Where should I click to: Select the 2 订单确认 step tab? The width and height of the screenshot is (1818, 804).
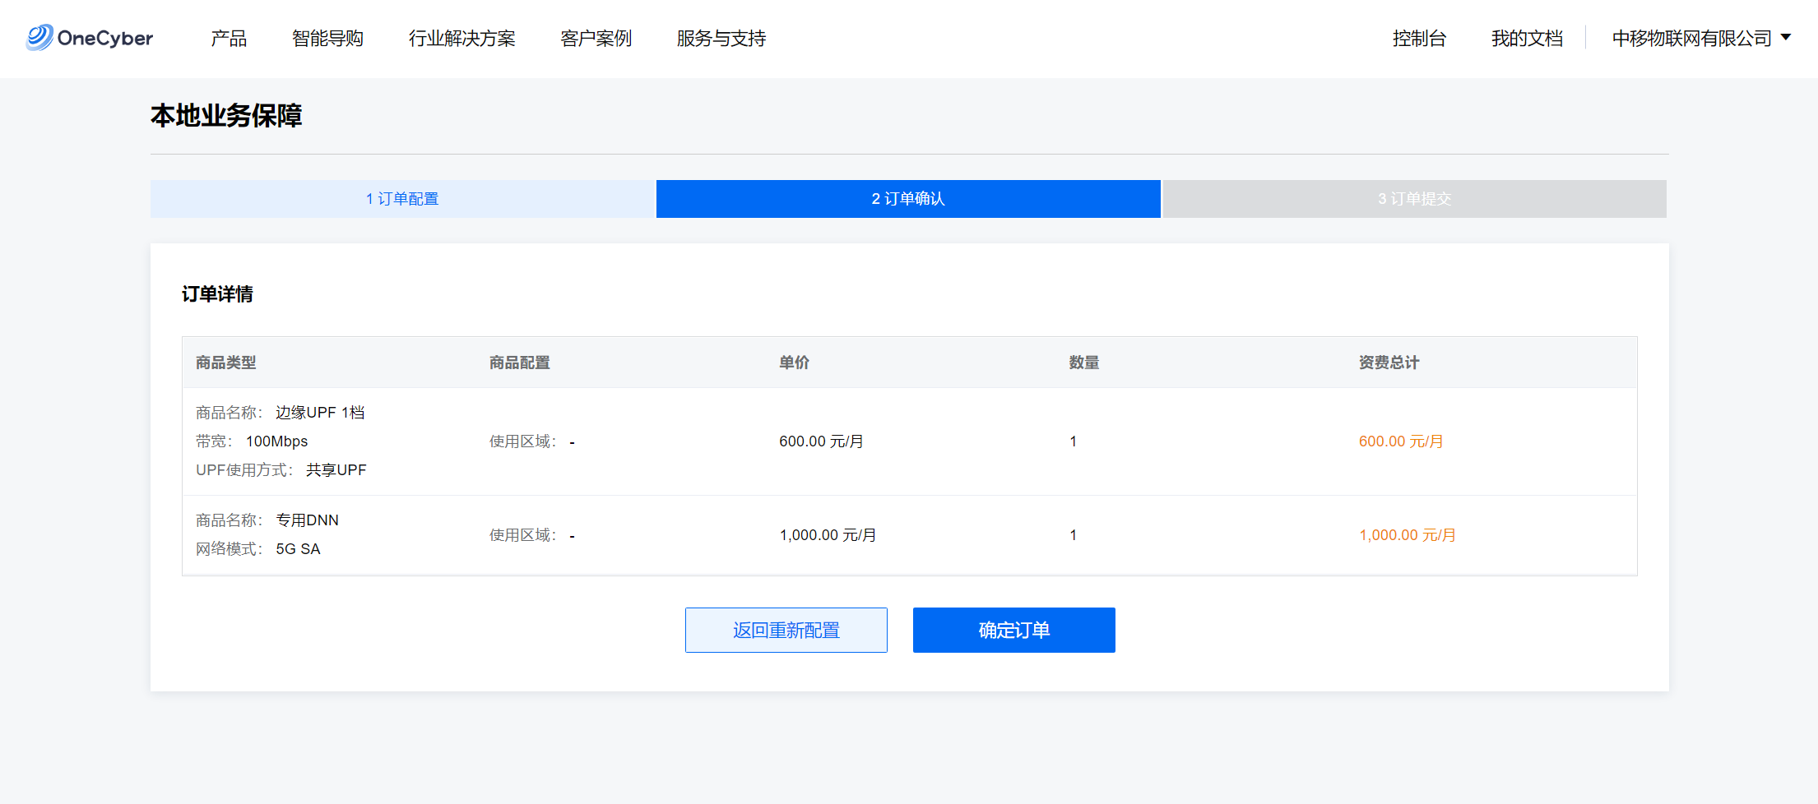coord(908,199)
